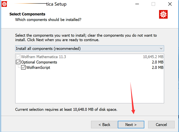Uncheck the WolframScript checkbox
The image size is (179, 132).
pyautogui.click(x=23, y=67)
